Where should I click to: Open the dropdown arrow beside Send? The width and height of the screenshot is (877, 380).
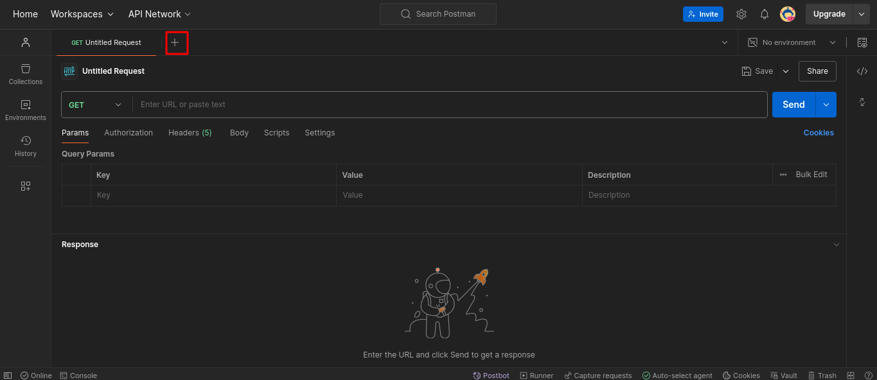pos(826,105)
